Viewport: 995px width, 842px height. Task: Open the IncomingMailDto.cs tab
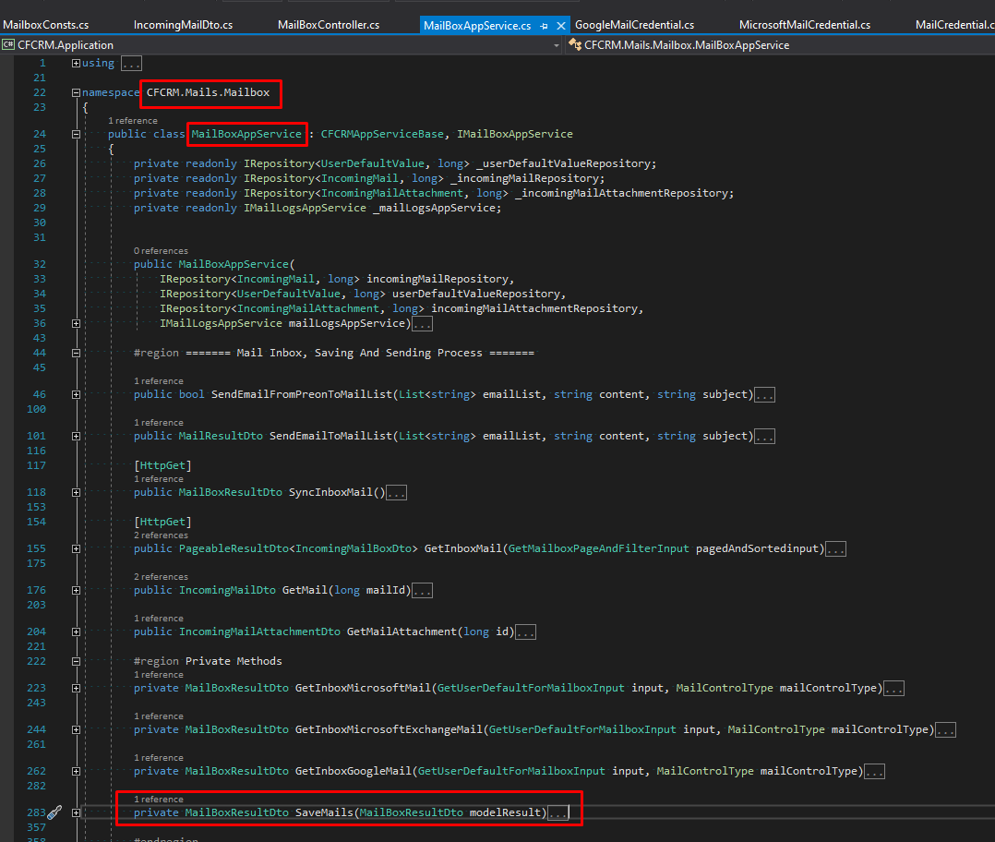183,25
